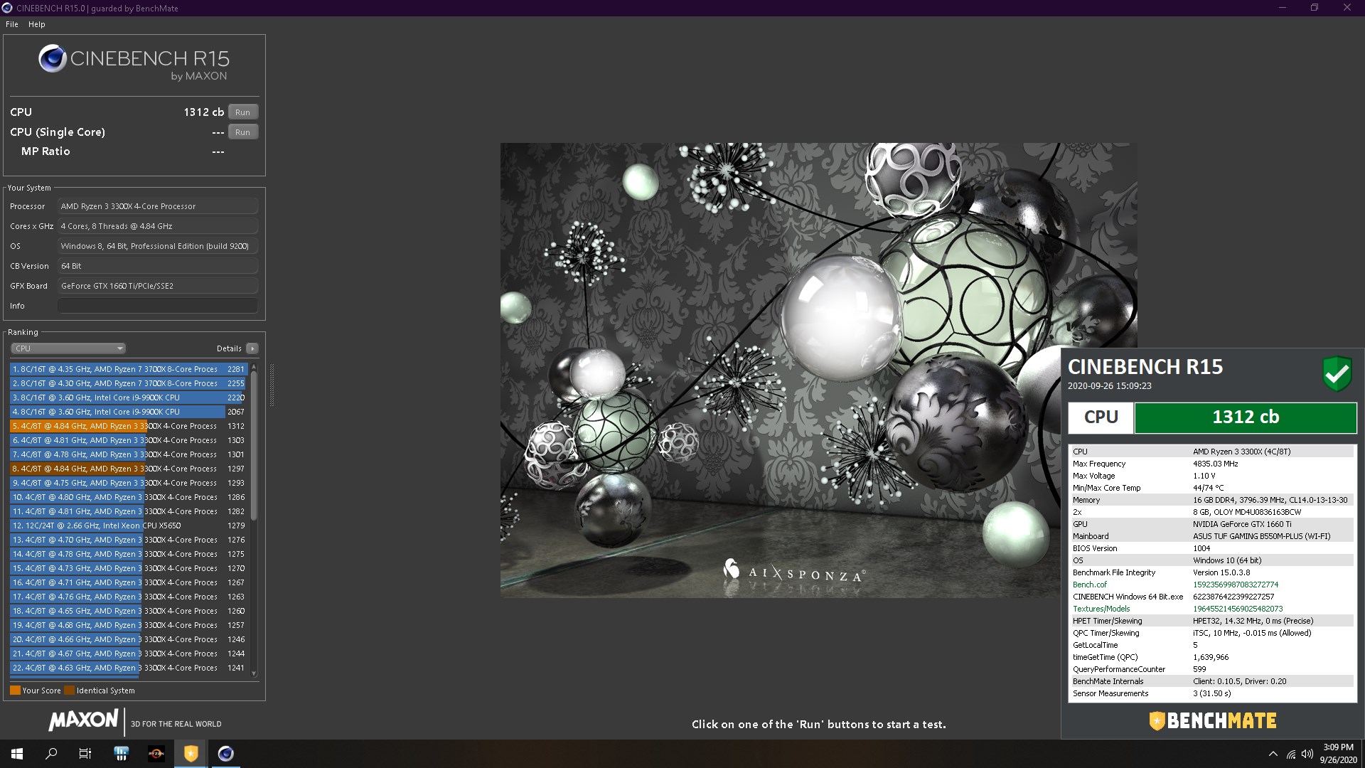
Task: Select identical system entry 8 scoring 1297
Action: tap(129, 469)
